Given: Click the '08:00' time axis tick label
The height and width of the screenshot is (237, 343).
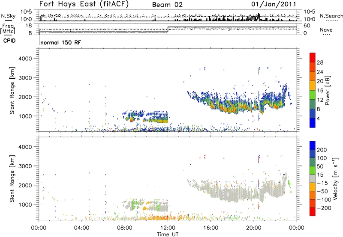Looking at the screenshot, I should (125, 228).
